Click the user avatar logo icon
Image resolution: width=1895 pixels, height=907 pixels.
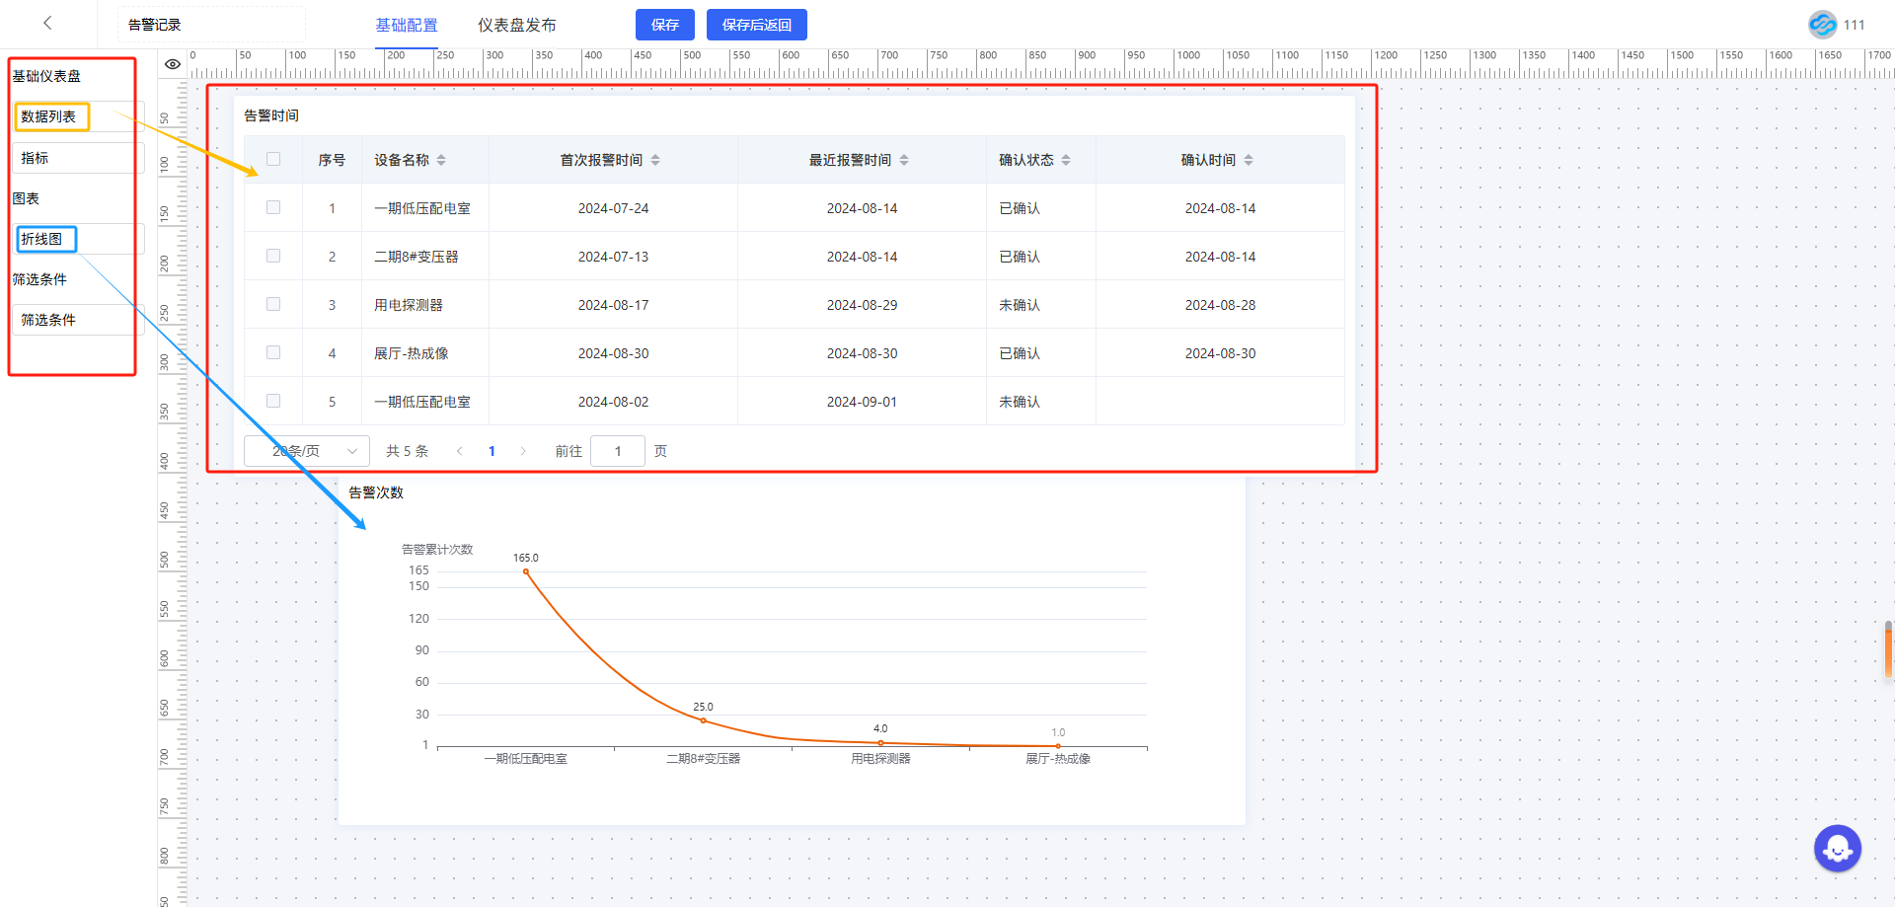coord(1822,25)
